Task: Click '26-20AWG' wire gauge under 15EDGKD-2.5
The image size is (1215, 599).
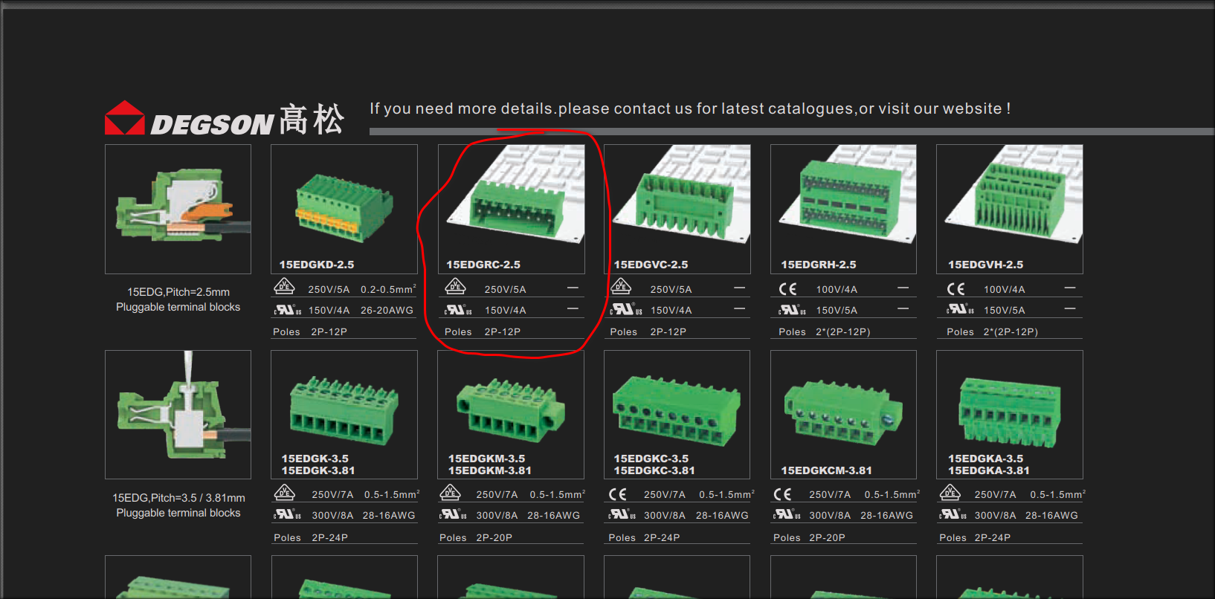Action: 387,311
